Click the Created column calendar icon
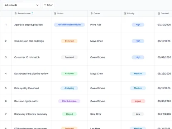This screenshot has height=129, width=172. pos(159,13)
